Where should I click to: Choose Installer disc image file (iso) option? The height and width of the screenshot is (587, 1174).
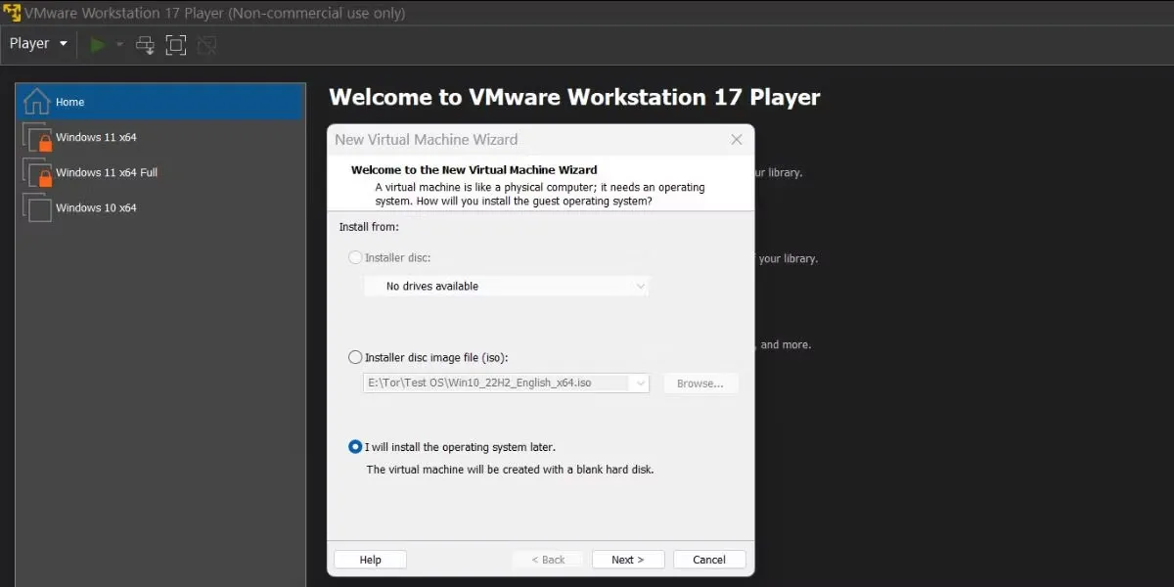coord(355,357)
